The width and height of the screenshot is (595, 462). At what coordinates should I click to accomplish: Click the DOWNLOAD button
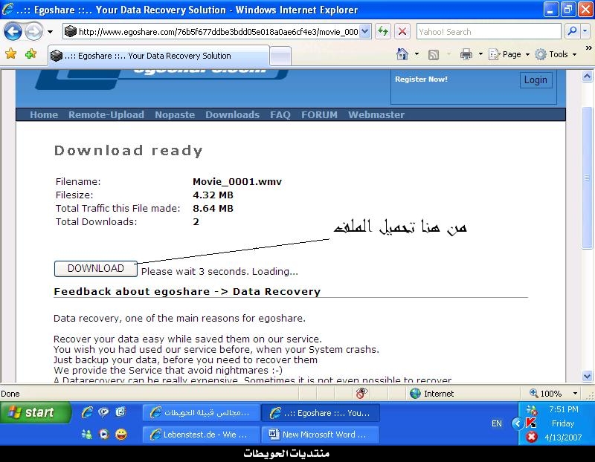[x=96, y=268]
